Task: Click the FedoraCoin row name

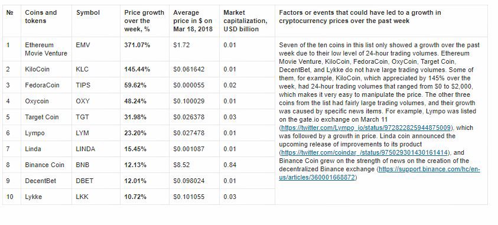Action: [x=43, y=86]
